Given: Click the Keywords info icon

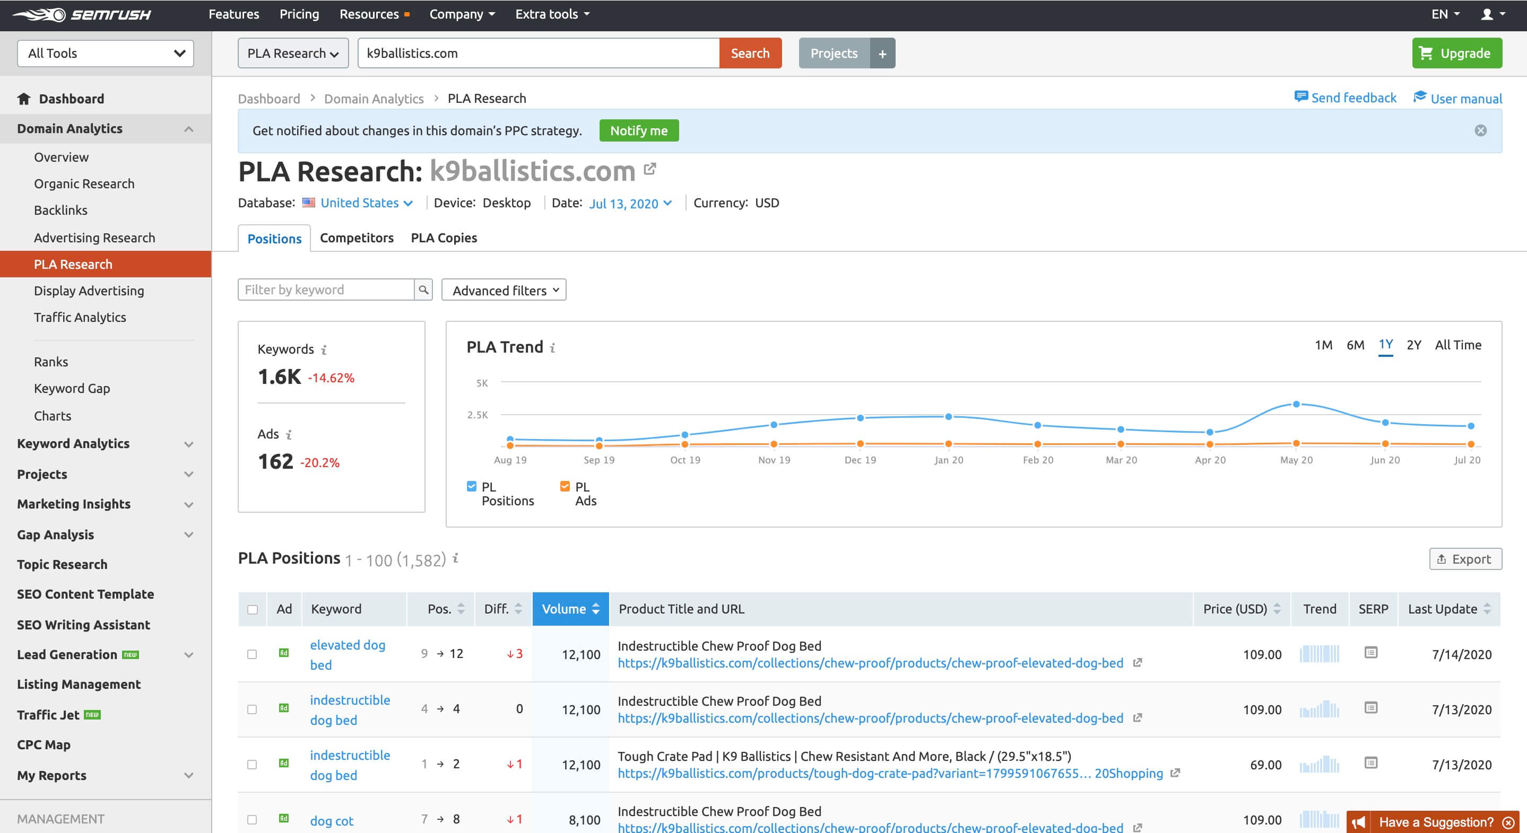Looking at the screenshot, I should tap(324, 349).
